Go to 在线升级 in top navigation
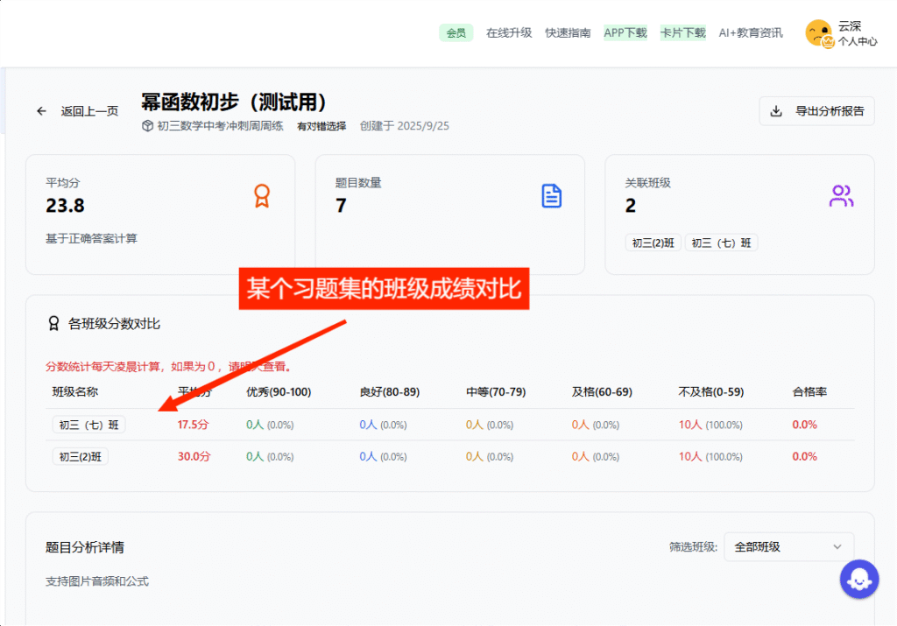 (509, 33)
